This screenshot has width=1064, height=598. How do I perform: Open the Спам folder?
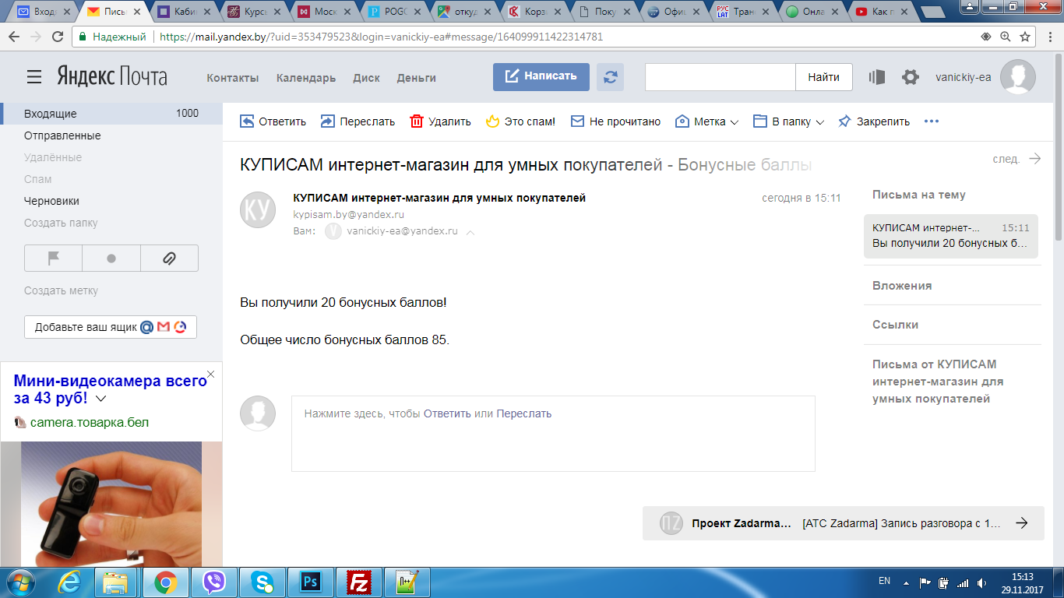[x=38, y=179]
